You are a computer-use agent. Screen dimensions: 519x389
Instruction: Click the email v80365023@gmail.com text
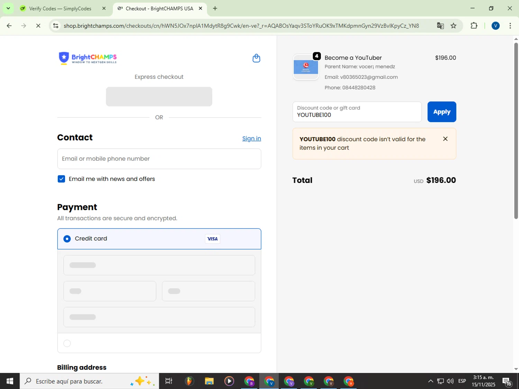[369, 77]
